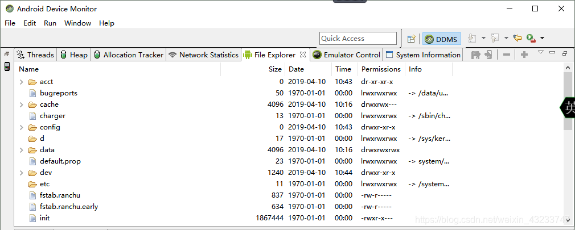Select the default.prop file icon

pyautogui.click(x=33, y=161)
